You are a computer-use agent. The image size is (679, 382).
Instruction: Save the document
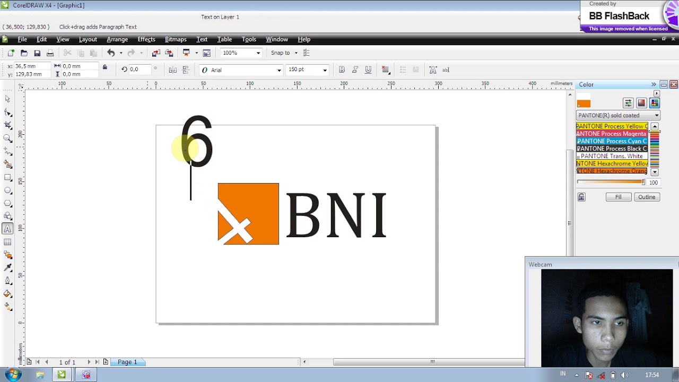click(x=37, y=53)
